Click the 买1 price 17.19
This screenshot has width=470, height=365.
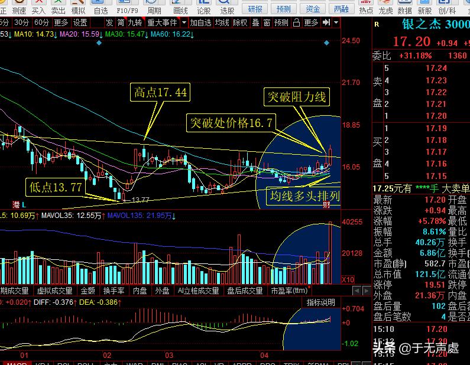coord(436,128)
